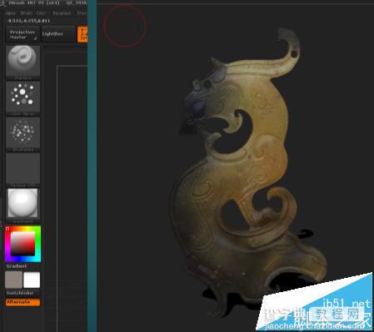Viewport: 374px width, 332px height.
Task: Select the white main color swatch
Action: pos(32,280)
